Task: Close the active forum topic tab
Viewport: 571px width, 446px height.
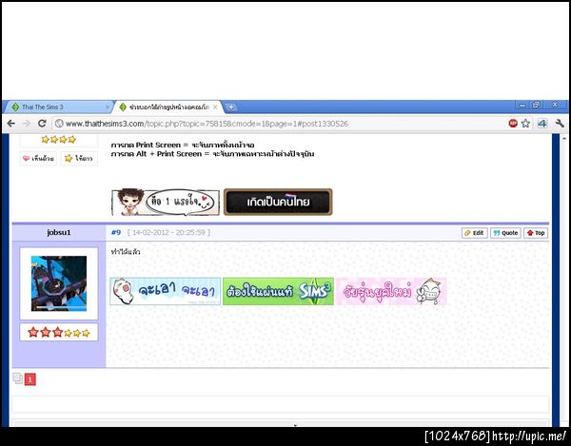Action: click(215, 107)
